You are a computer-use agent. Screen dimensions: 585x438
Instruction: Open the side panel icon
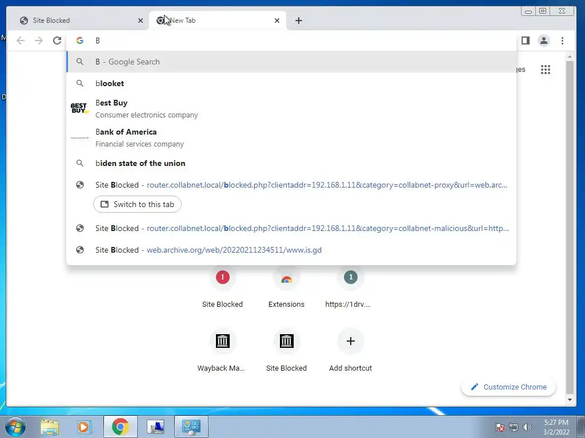click(x=526, y=40)
